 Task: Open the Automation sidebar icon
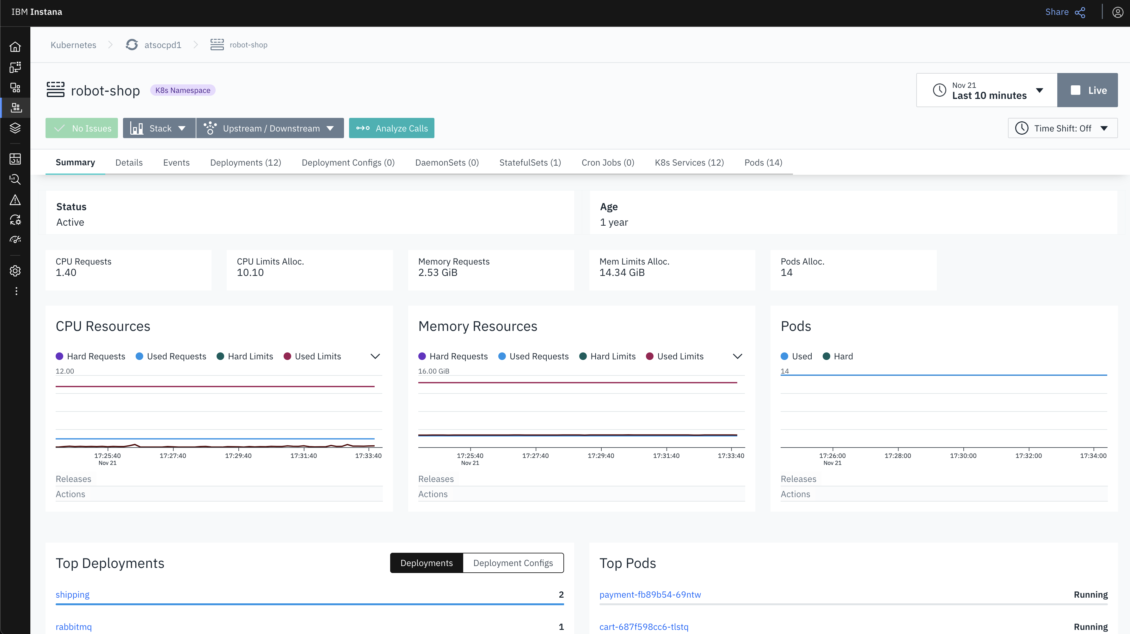15,220
